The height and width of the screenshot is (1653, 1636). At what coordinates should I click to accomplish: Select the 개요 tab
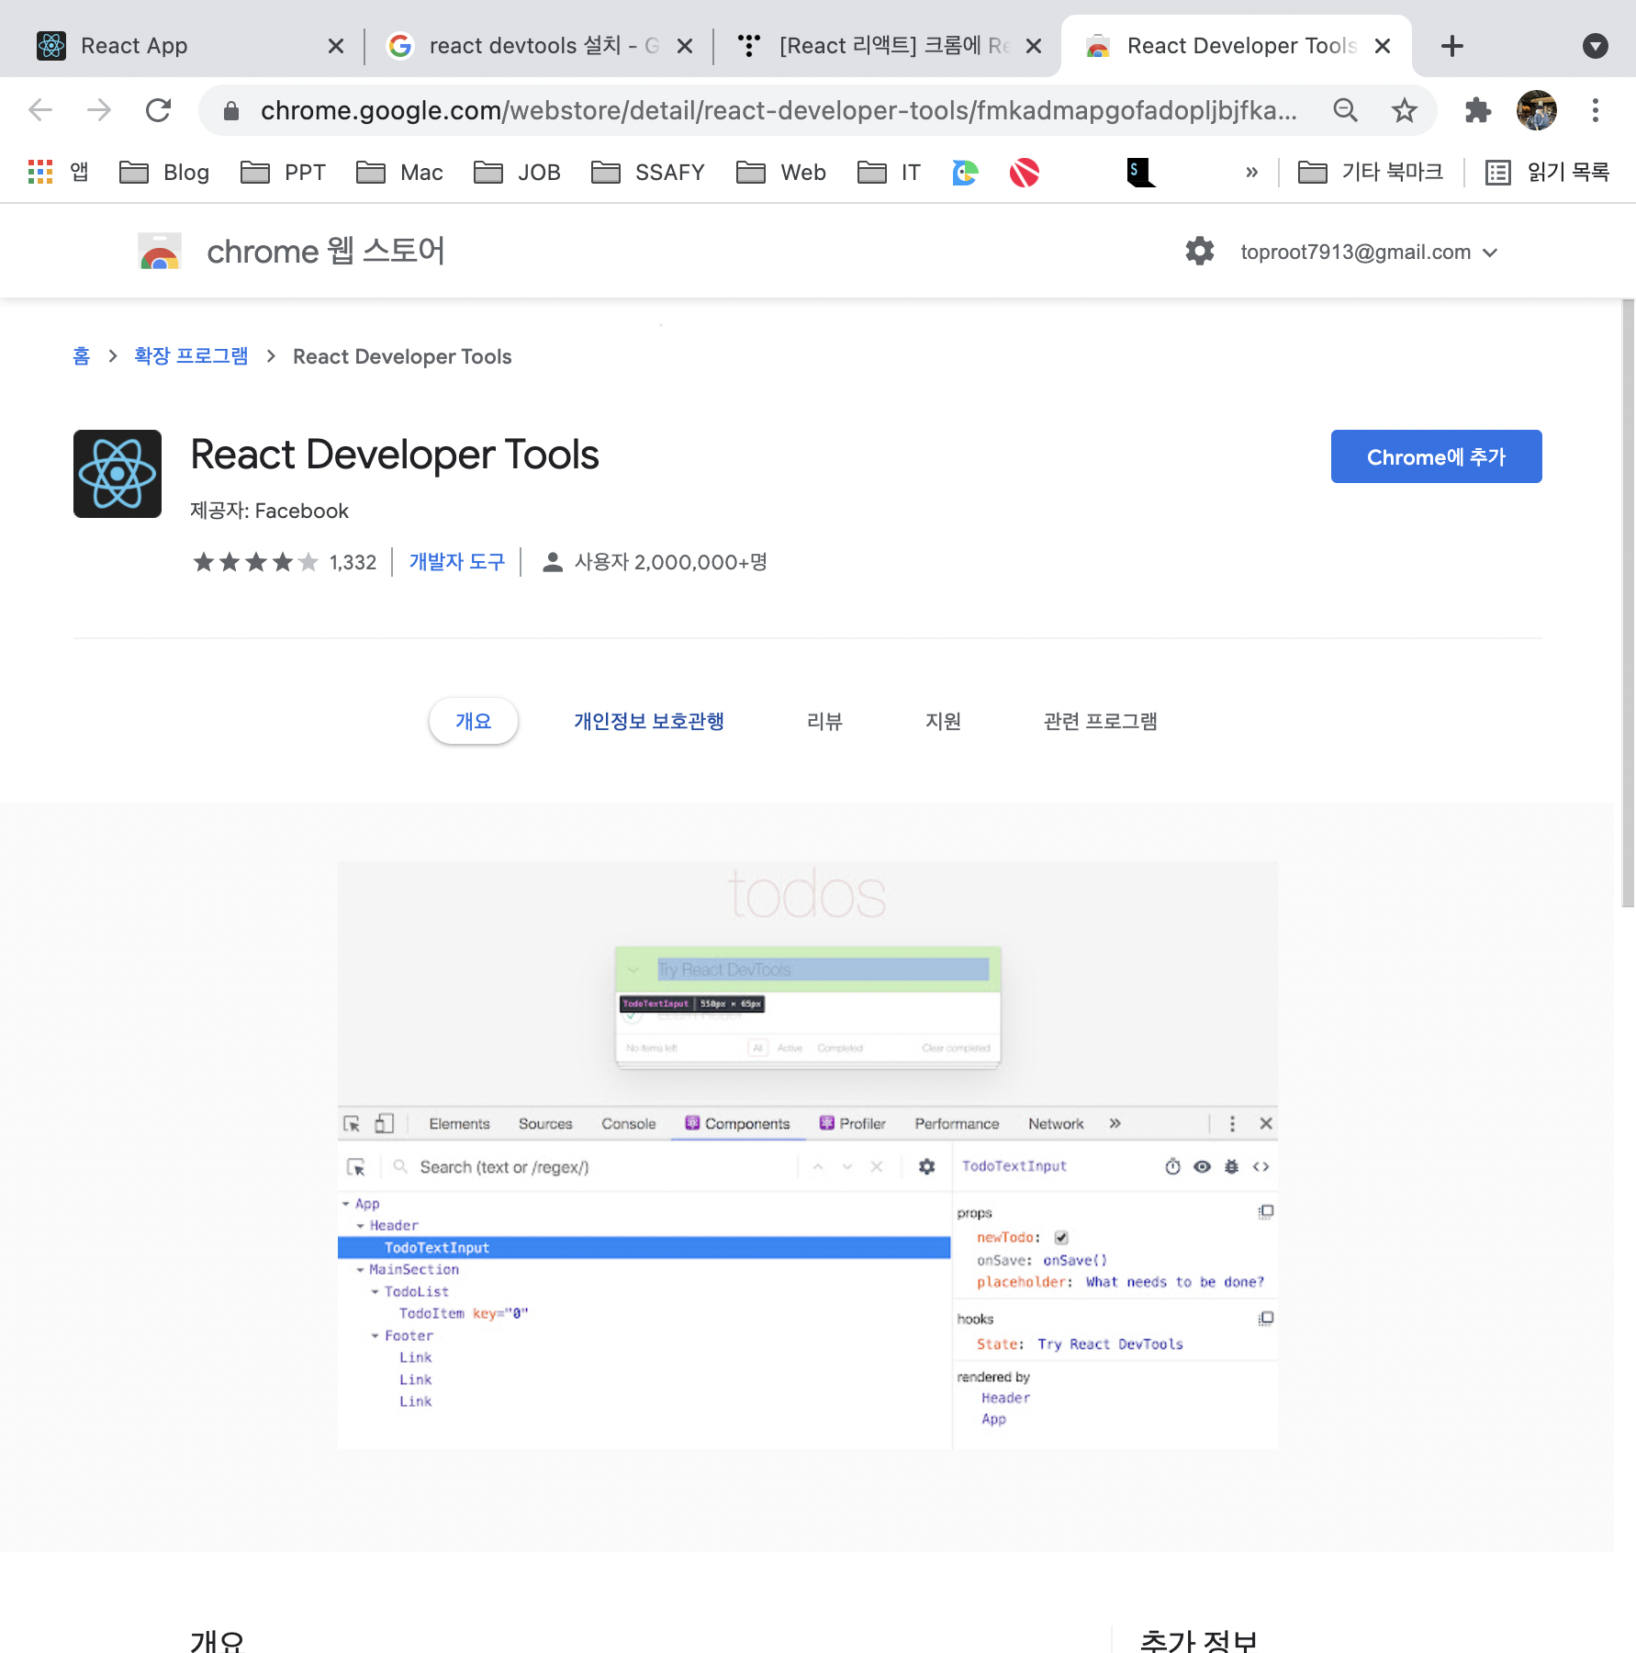pyautogui.click(x=474, y=721)
